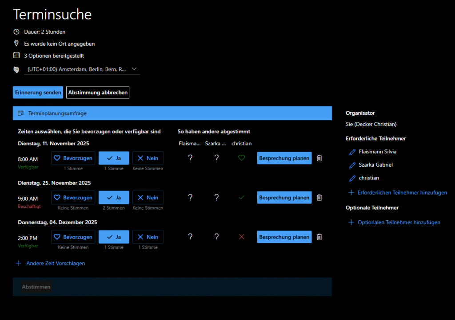This screenshot has width=455, height=320.
Task: Delete the 11. November time option via trash icon
Action: 319,158
